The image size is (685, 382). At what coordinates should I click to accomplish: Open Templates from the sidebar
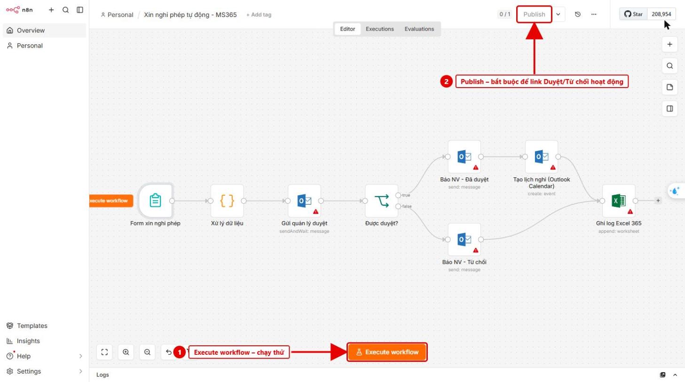click(45, 326)
